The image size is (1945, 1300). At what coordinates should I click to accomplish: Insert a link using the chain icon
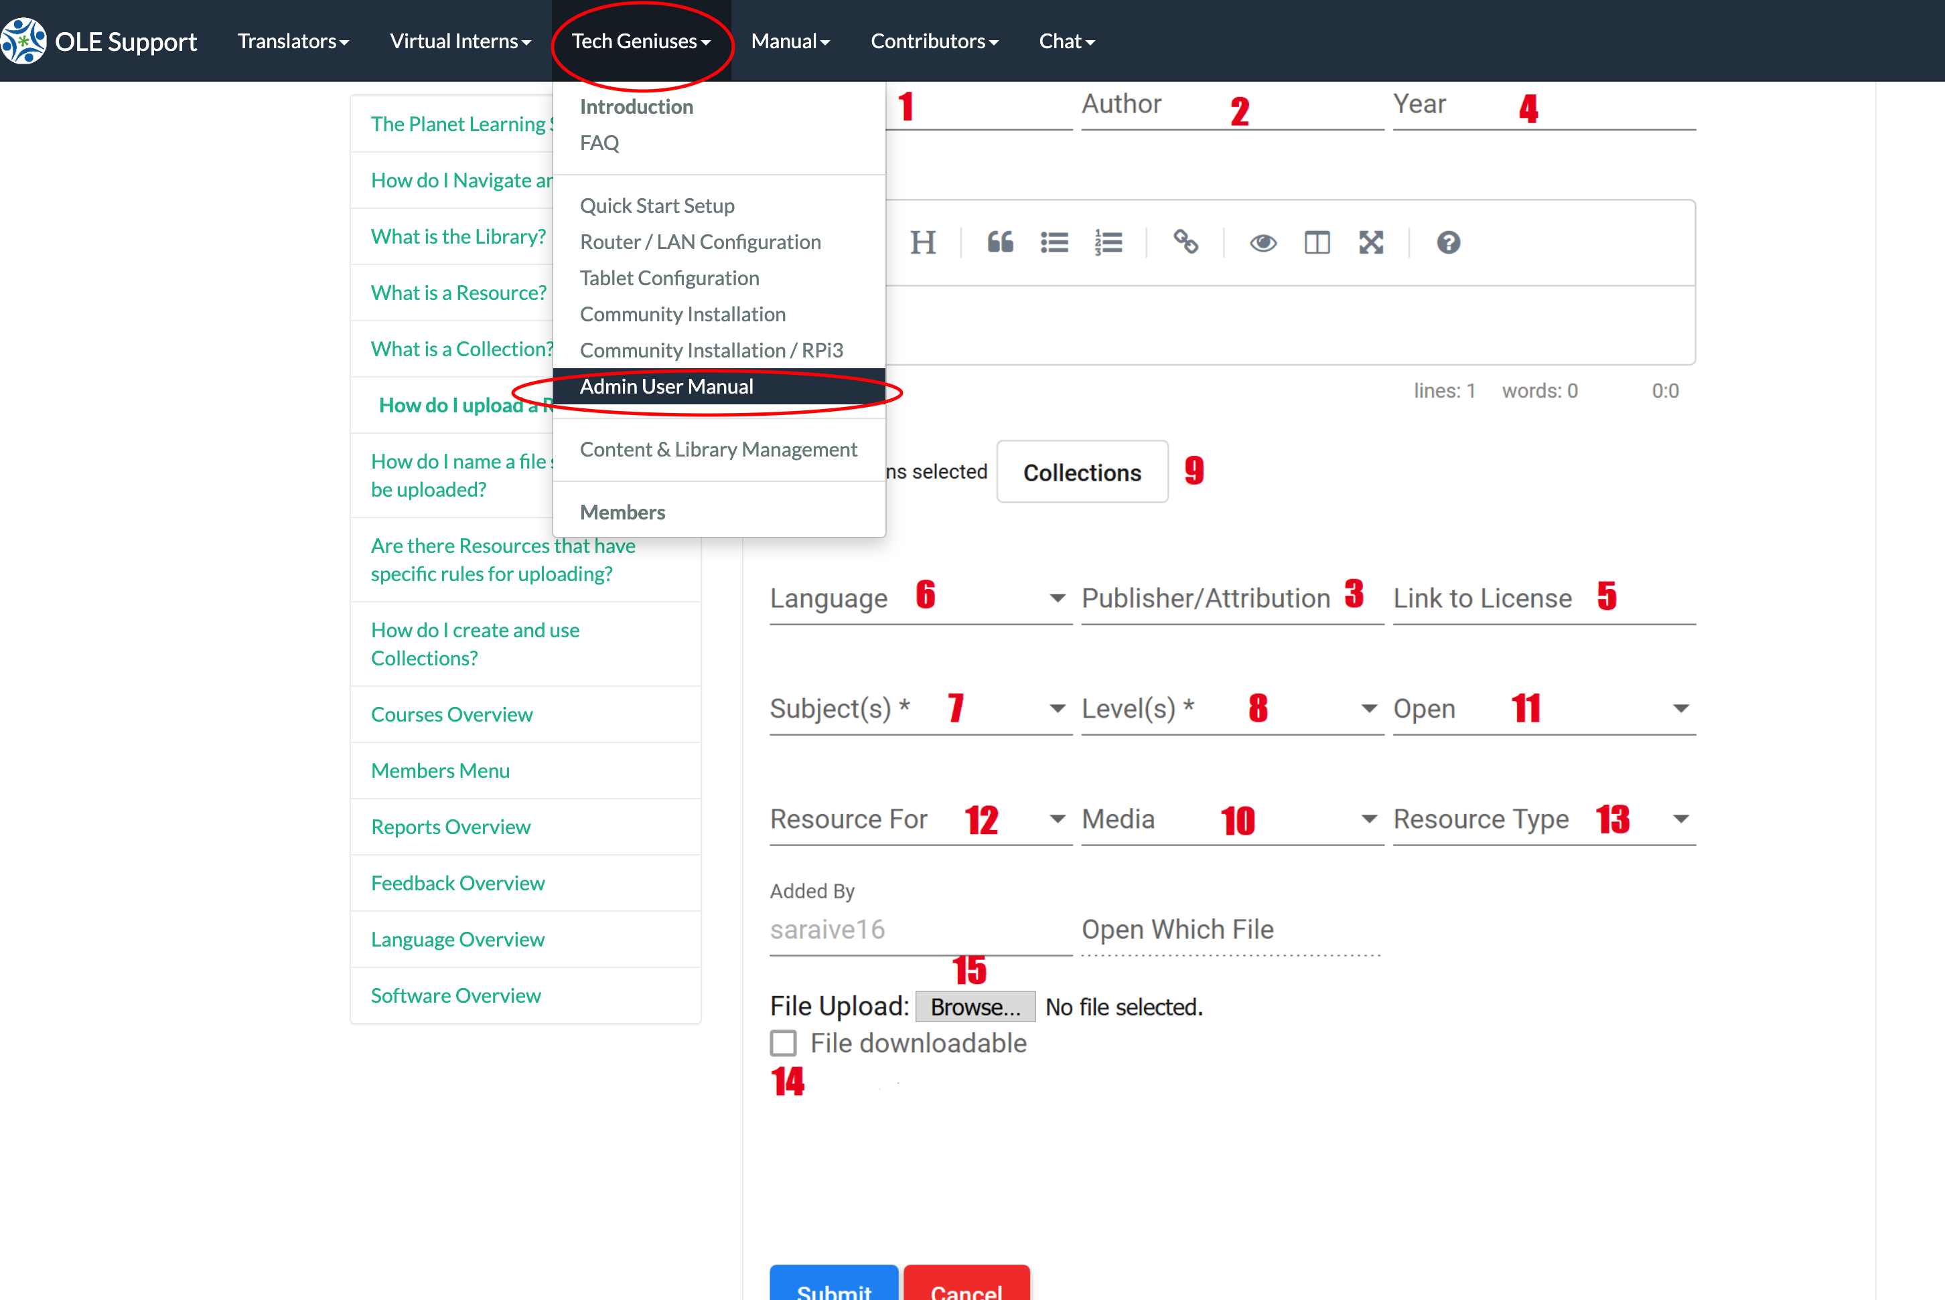[x=1185, y=242]
